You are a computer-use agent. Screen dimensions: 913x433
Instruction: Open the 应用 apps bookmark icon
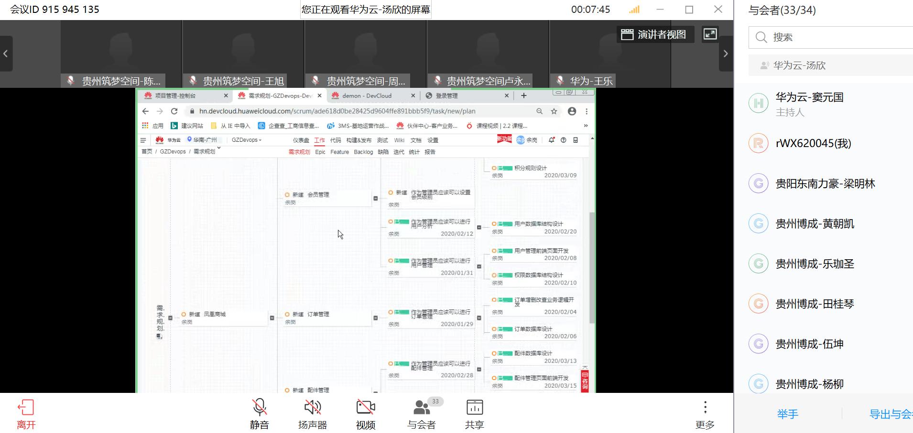click(x=145, y=126)
